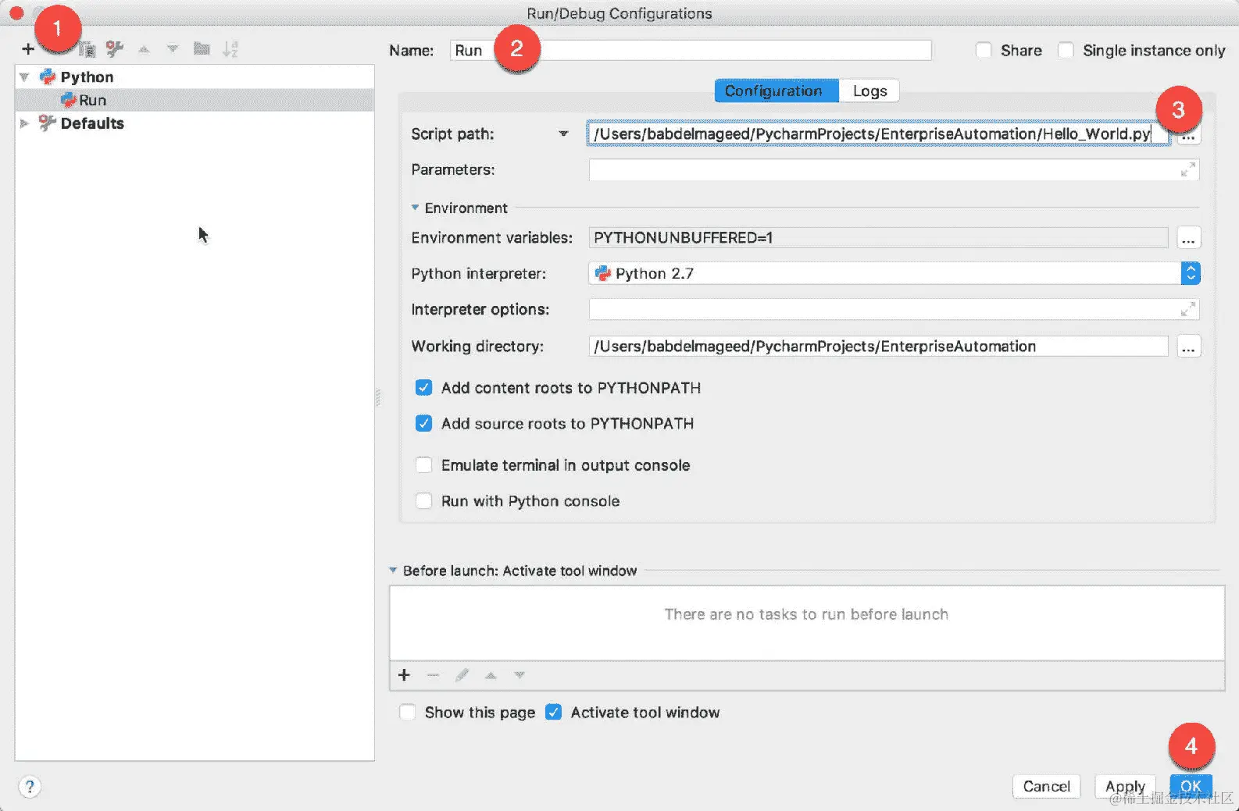Click the Environment variables field
This screenshot has width=1239, height=811.
(878, 238)
